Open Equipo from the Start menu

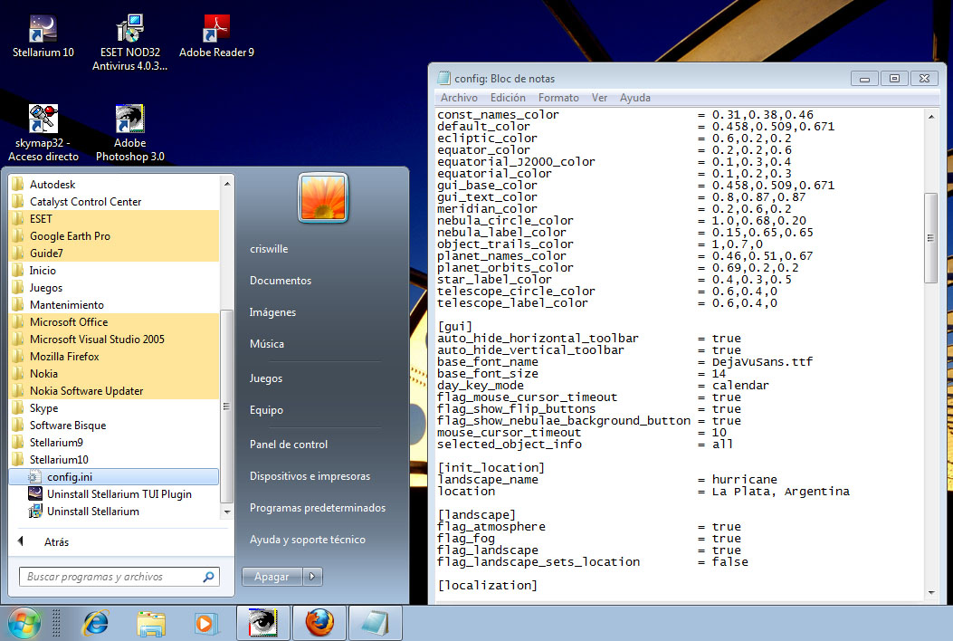click(x=266, y=410)
